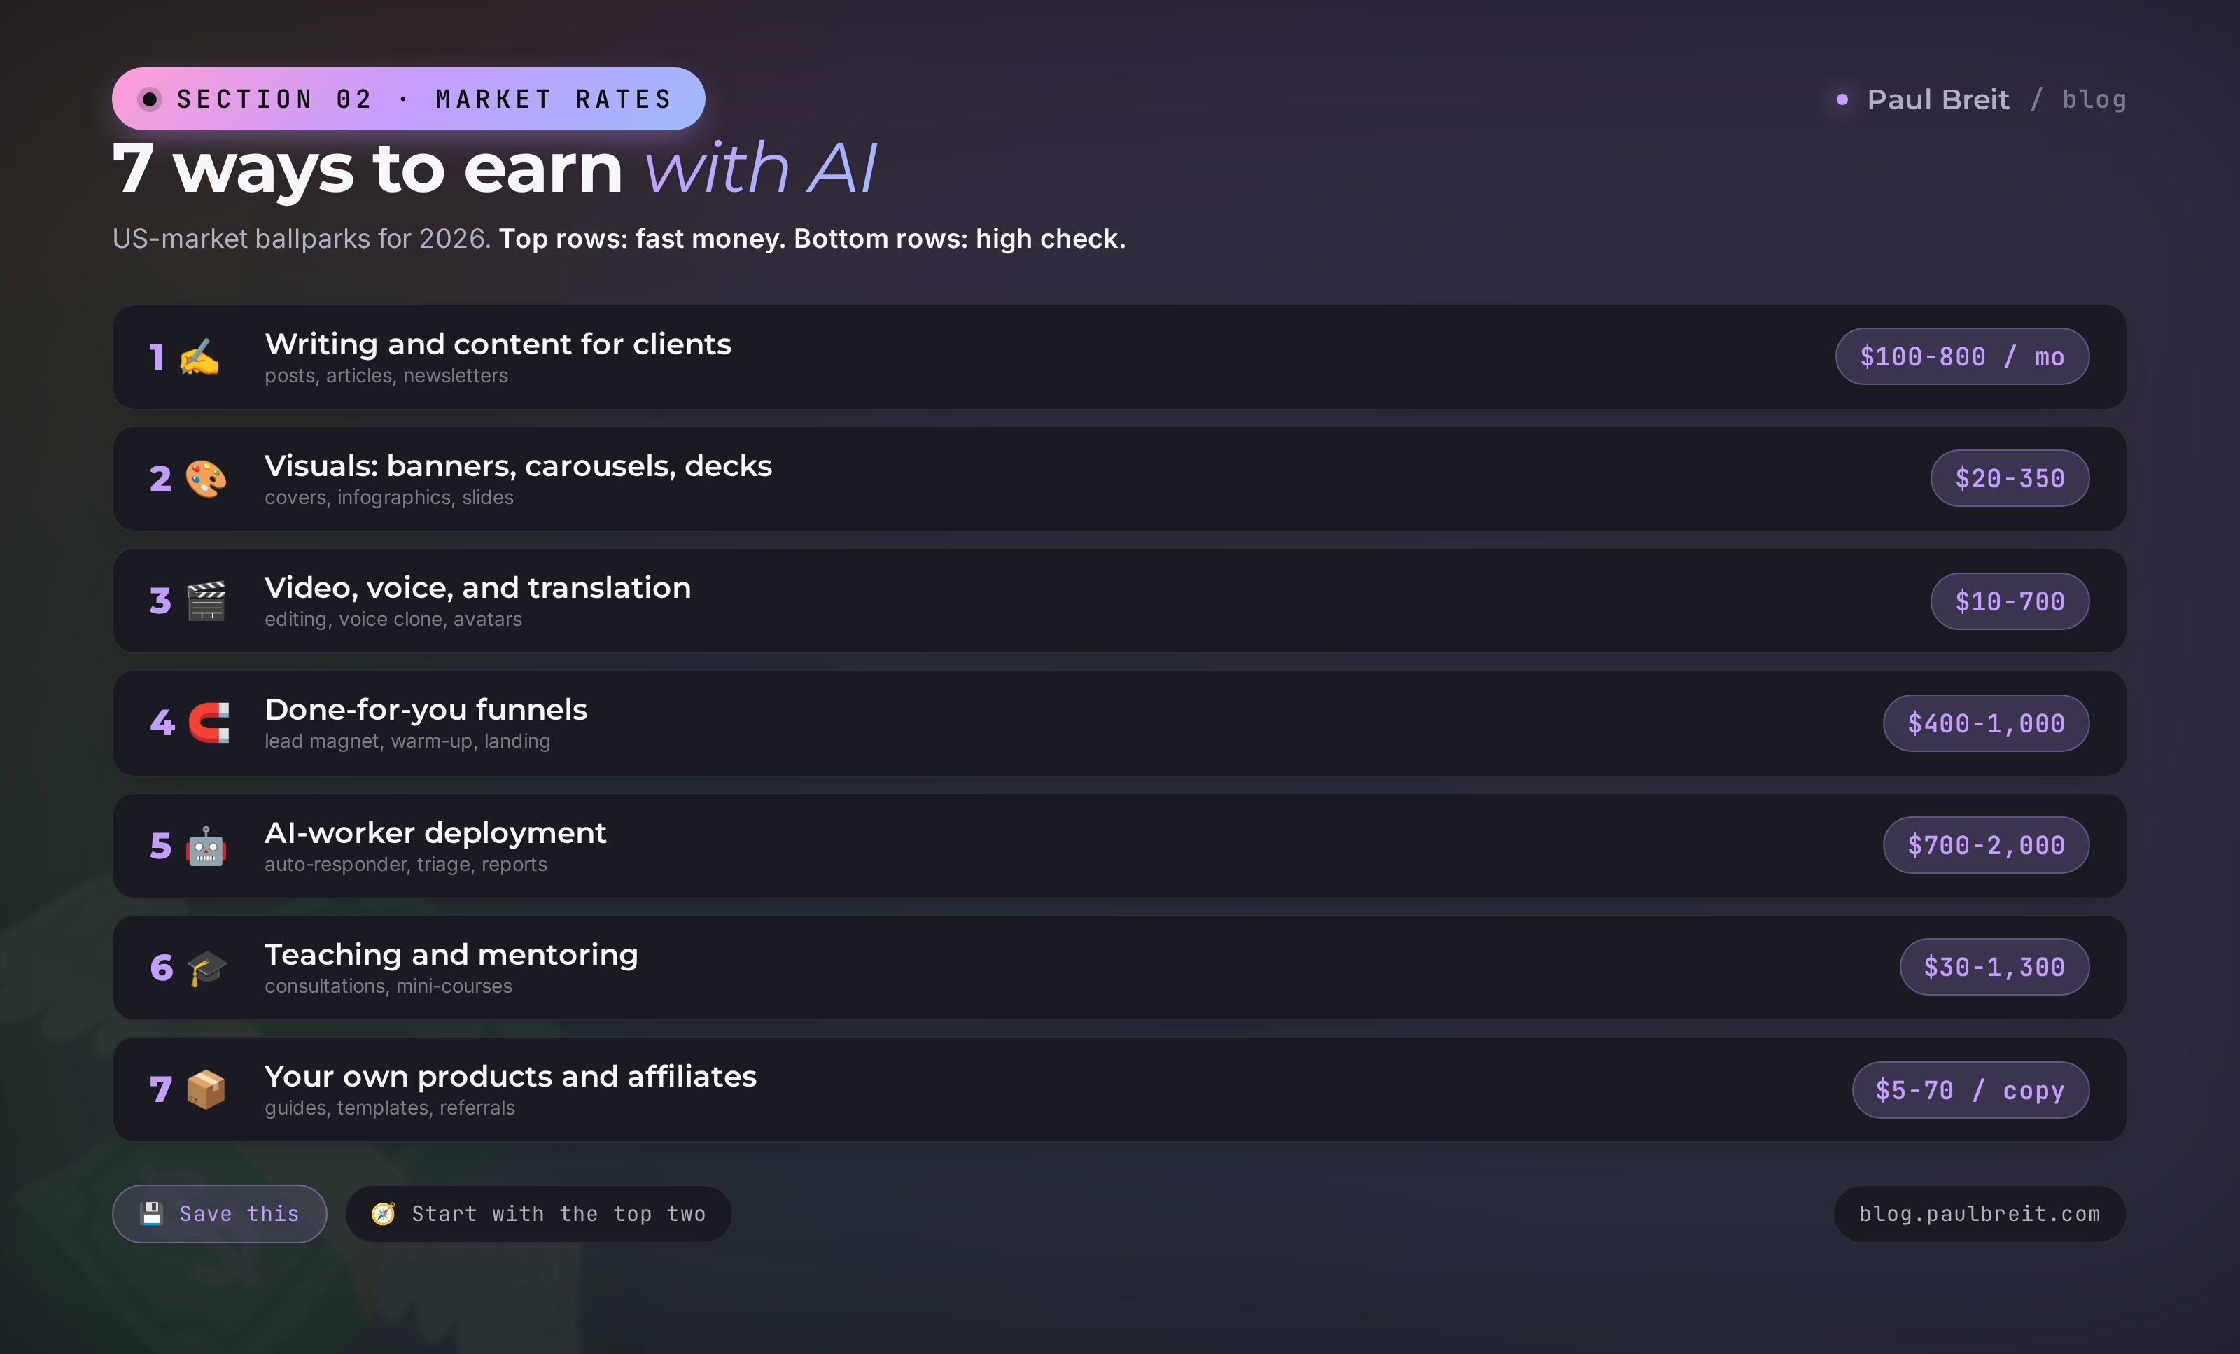This screenshot has height=1354, width=2240.
Task: Select Writing and content for clients title
Action: (x=498, y=344)
